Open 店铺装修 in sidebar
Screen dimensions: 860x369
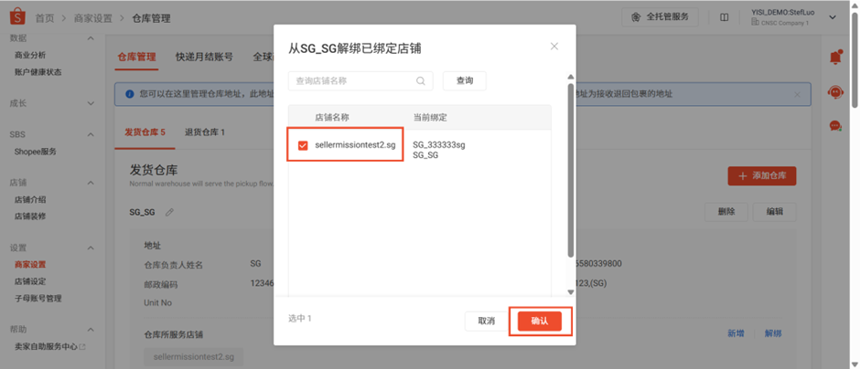tap(30, 216)
